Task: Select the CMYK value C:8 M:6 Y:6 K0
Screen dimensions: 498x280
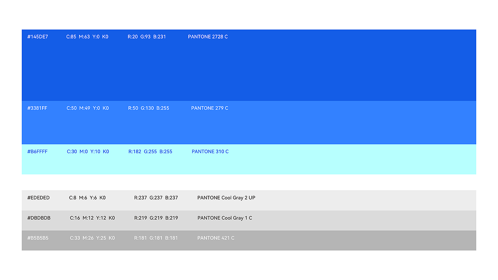Action: [88, 198]
